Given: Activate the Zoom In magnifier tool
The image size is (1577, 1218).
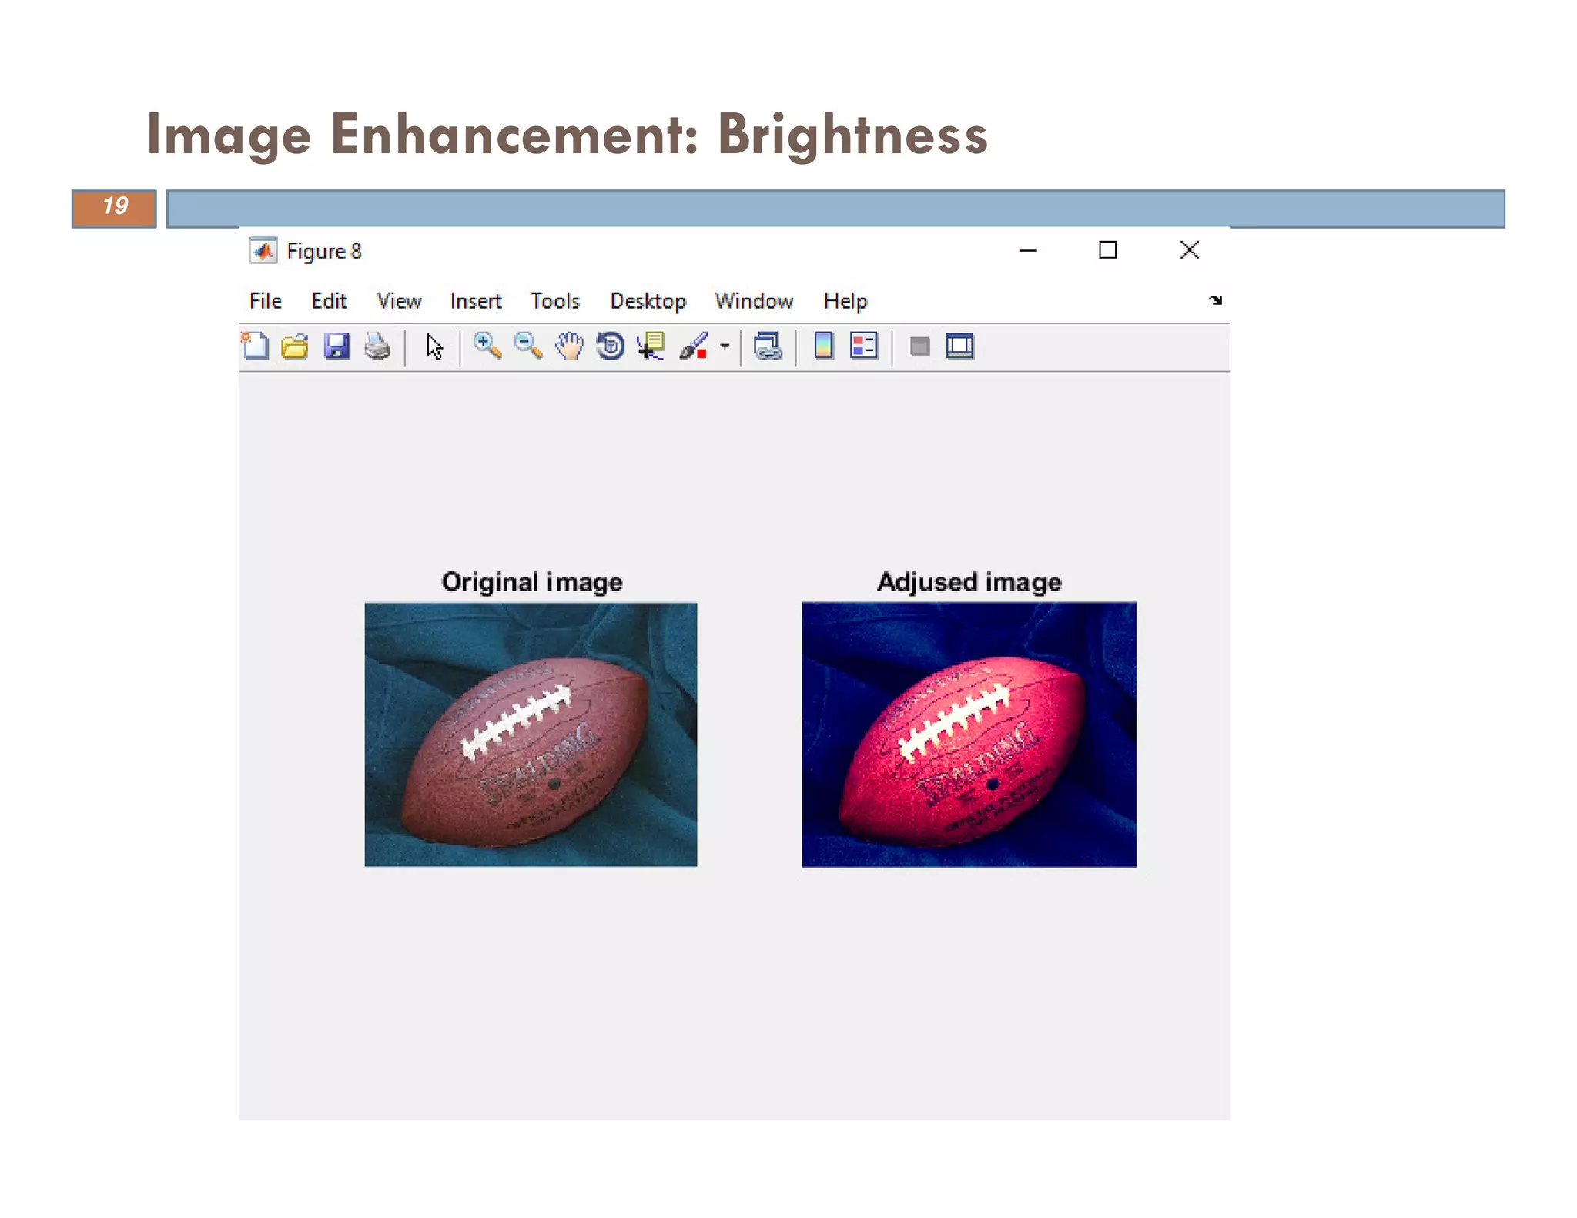Looking at the screenshot, I should [487, 346].
